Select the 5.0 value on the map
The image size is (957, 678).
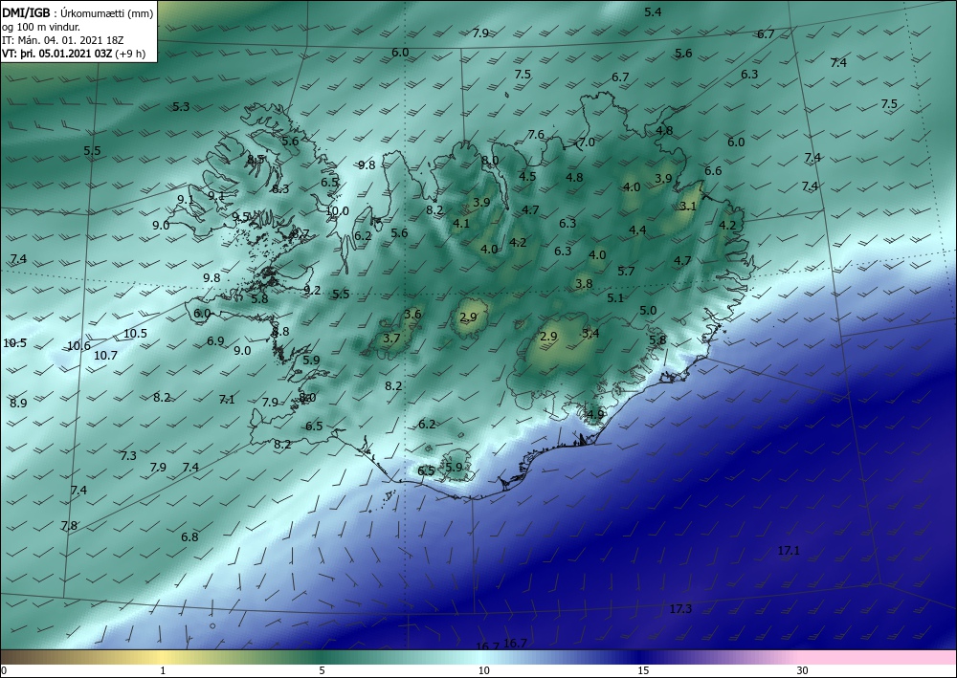pyautogui.click(x=648, y=311)
